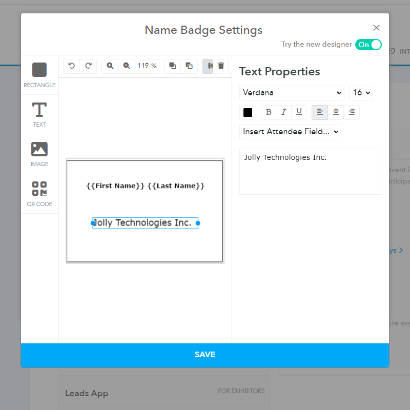
Task: Toggle bold text formatting
Action: coord(269,112)
